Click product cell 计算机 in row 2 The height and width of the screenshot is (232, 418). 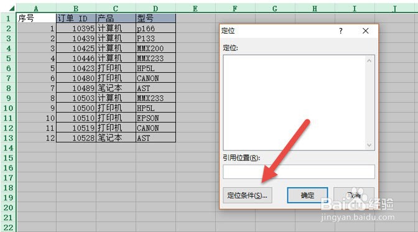coord(116,28)
